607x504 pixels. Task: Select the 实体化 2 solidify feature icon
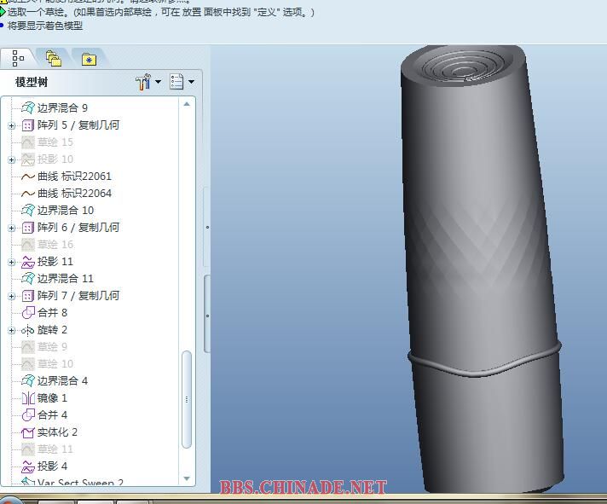tap(27, 432)
